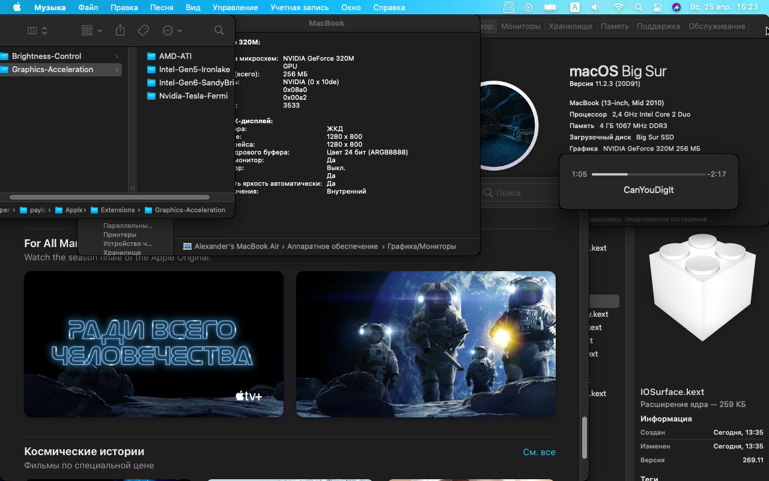769x481 pixels.
Task: Open Spotlight search in menu bar
Action: 639,7
